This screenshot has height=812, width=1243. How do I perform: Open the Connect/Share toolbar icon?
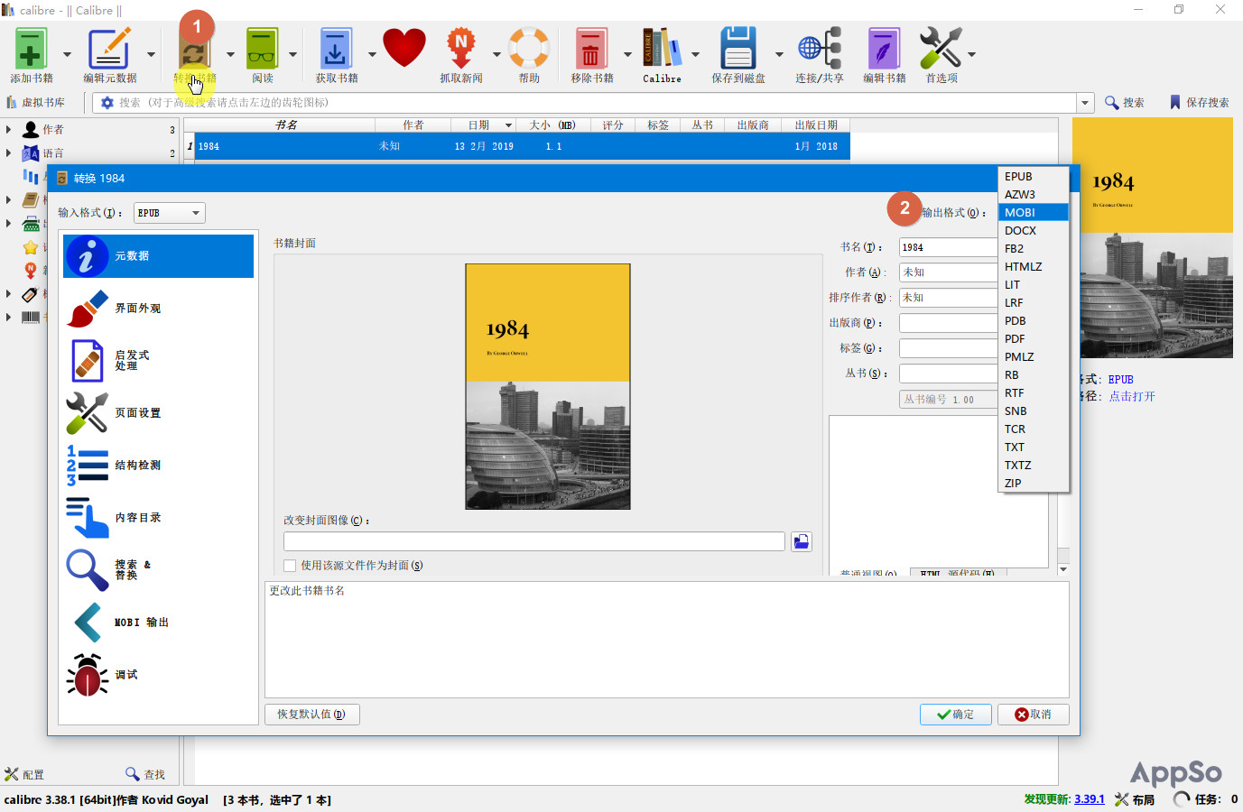coord(819,50)
